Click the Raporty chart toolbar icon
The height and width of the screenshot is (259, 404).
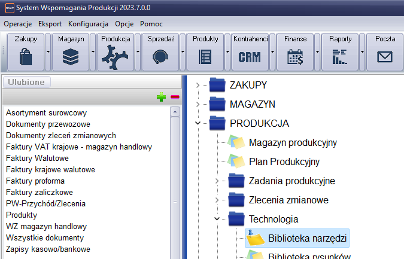point(340,57)
